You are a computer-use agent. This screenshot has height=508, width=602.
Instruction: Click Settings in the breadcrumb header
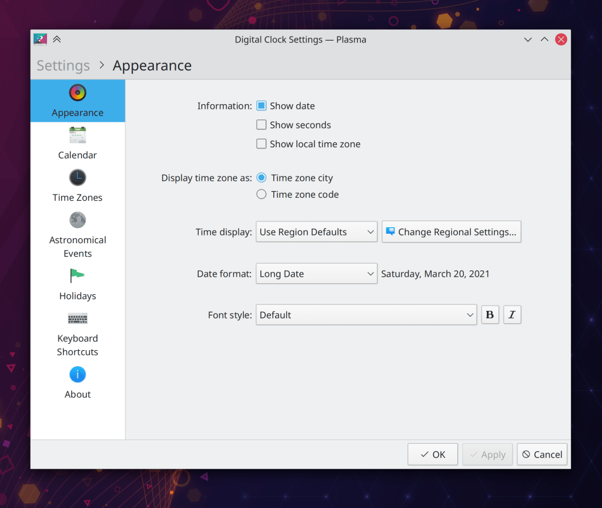(63, 65)
